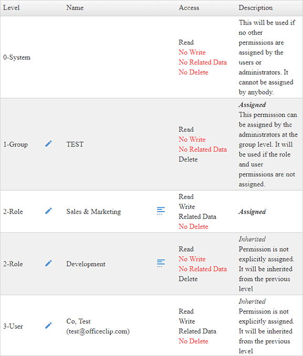Click the Level column header

[x=12, y=8]
